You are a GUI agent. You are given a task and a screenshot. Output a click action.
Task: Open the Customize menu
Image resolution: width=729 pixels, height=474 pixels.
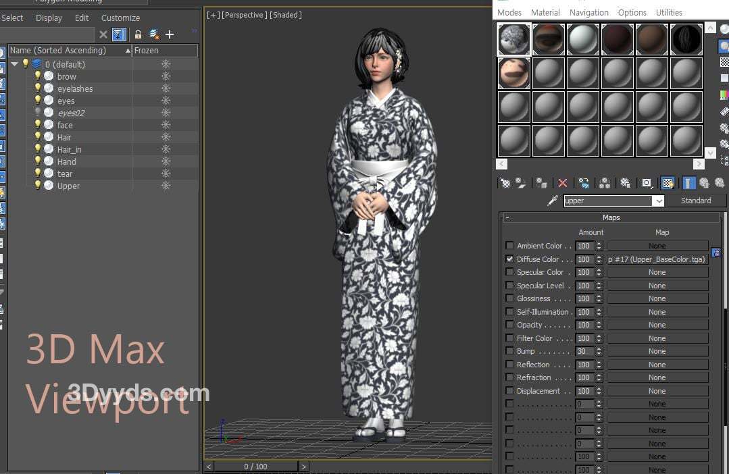pyautogui.click(x=120, y=18)
